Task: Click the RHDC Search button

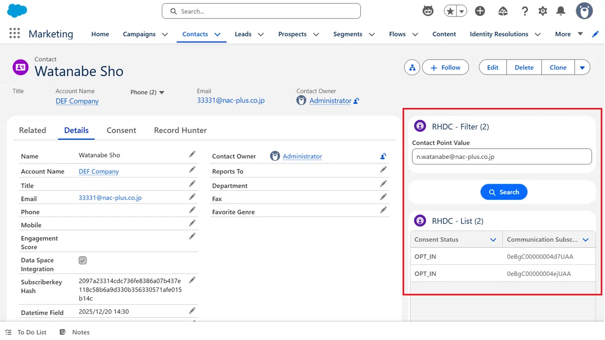Action: point(504,192)
